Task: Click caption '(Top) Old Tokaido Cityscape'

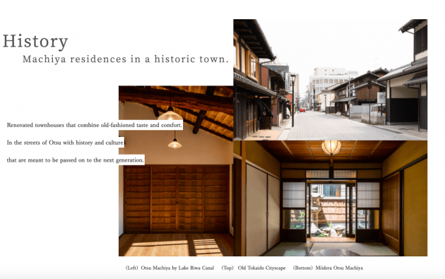Action: pos(254,268)
